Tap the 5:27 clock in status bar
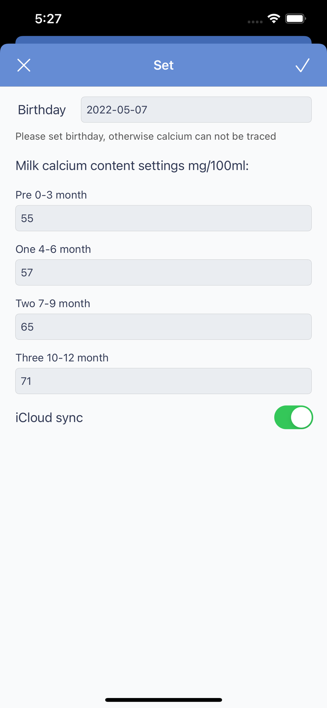Image resolution: width=327 pixels, height=708 pixels. pyautogui.click(x=48, y=19)
